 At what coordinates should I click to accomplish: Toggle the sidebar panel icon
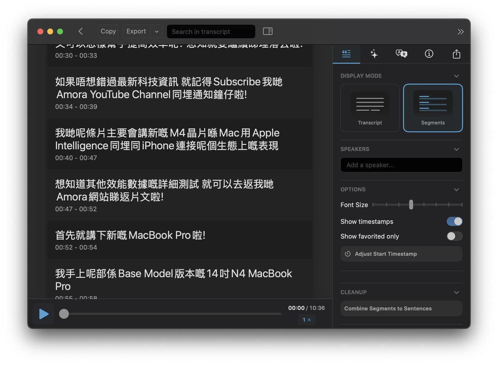[x=267, y=31]
